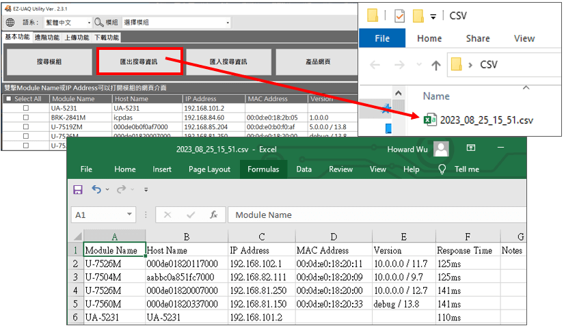Click the 匯出搜尋資訊 export button
This screenshot has width=564, height=328.
pyautogui.click(x=139, y=62)
